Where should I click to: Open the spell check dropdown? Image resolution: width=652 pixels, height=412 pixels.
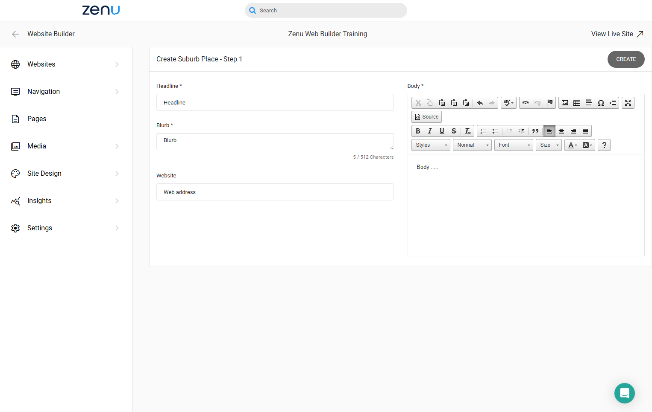tap(508, 103)
